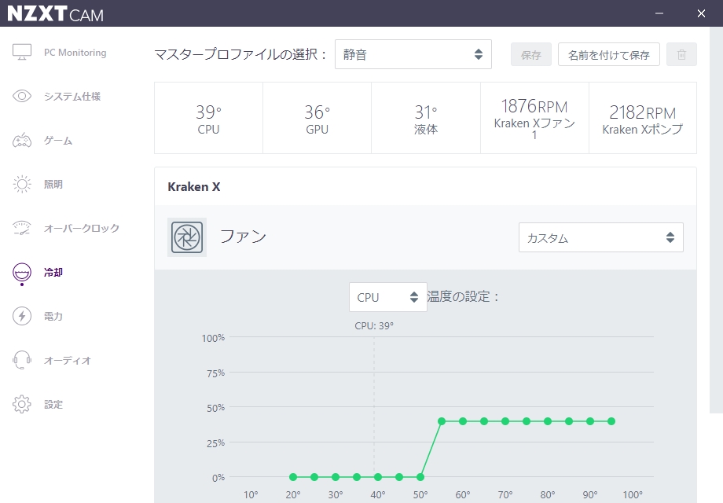Select the fan curve point at 25°
Screen dimensions: 723x503
coord(314,477)
